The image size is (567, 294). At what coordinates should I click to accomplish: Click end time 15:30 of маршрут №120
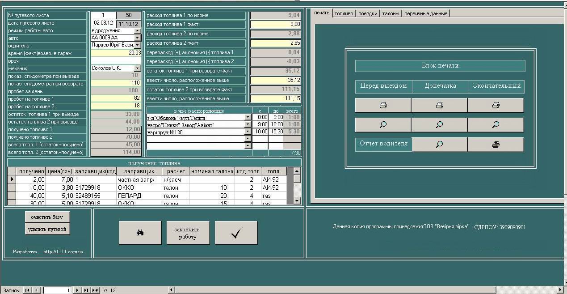(x=276, y=132)
